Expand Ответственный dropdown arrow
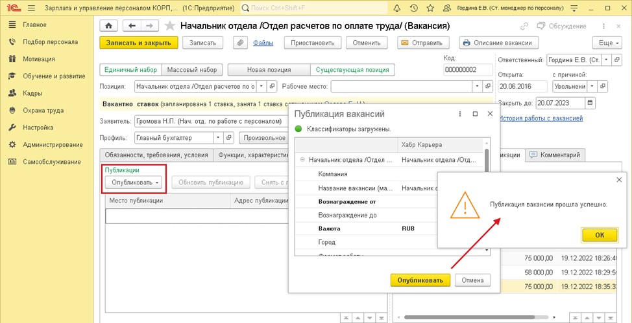Screen dimensions: 632x323 (x=607, y=60)
